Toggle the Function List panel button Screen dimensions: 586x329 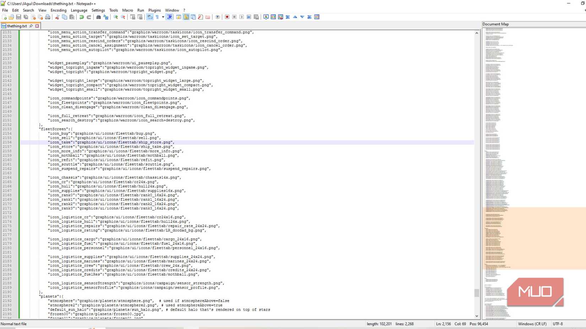click(201, 17)
